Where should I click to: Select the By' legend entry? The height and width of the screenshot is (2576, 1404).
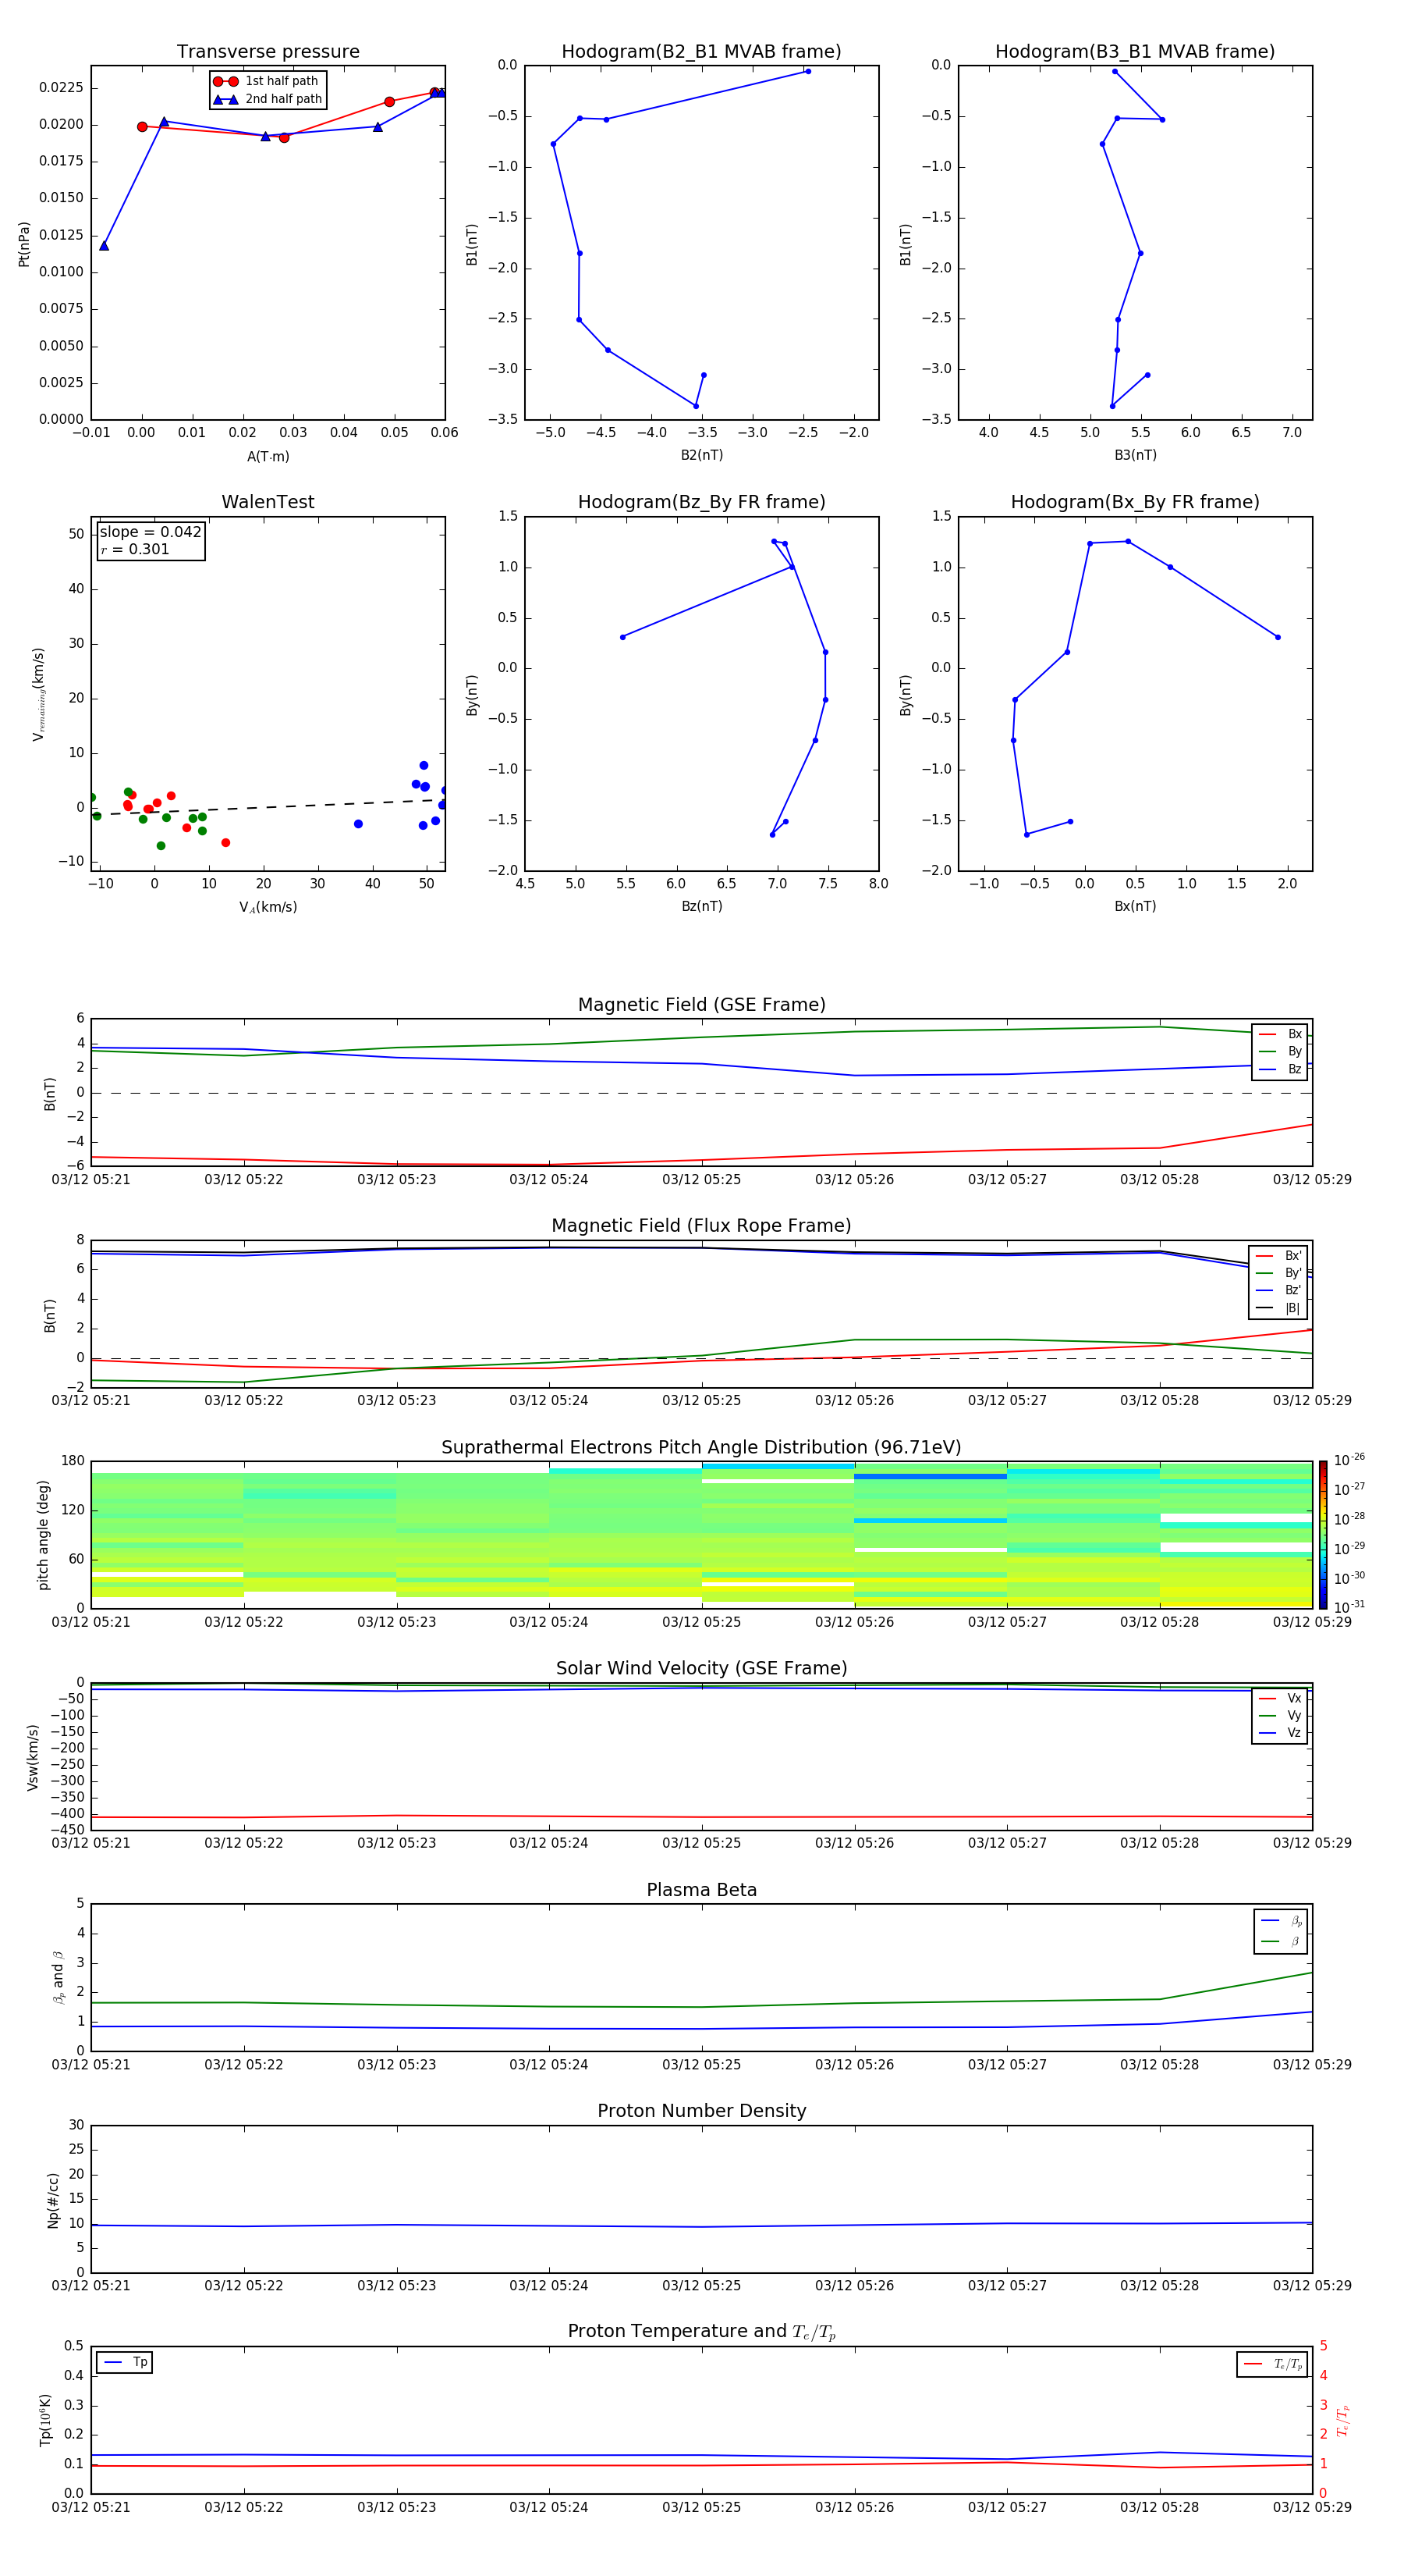click(1278, 1273)
